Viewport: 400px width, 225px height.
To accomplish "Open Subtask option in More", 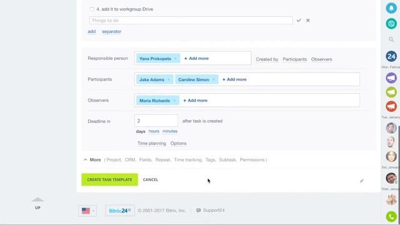I will click(227, 160).
